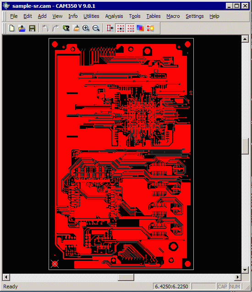
Task: Click the undo arrow icon
Action: [45, 28]
